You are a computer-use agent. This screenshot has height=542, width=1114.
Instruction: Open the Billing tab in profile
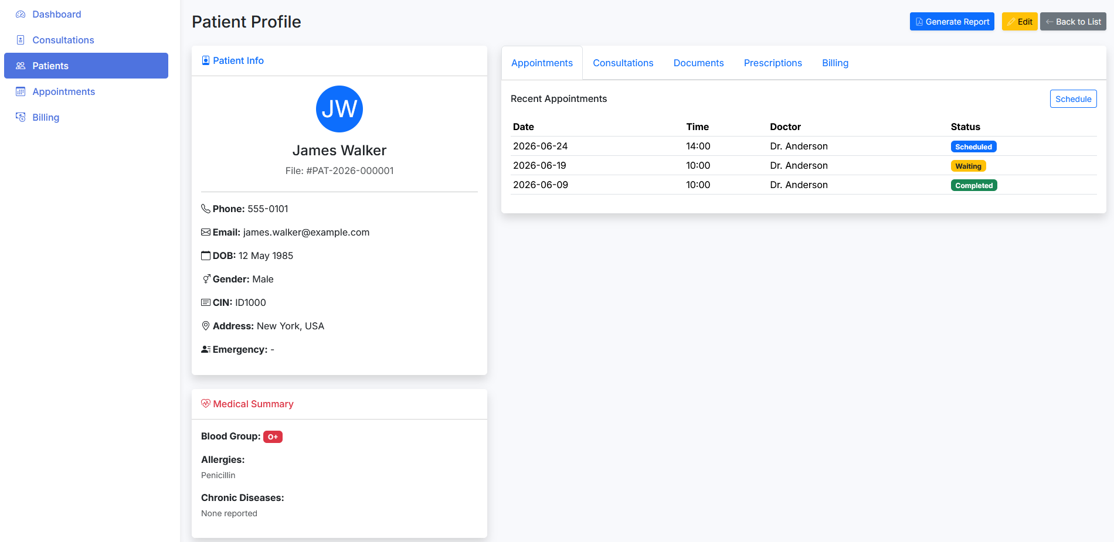tap(835, 63)
